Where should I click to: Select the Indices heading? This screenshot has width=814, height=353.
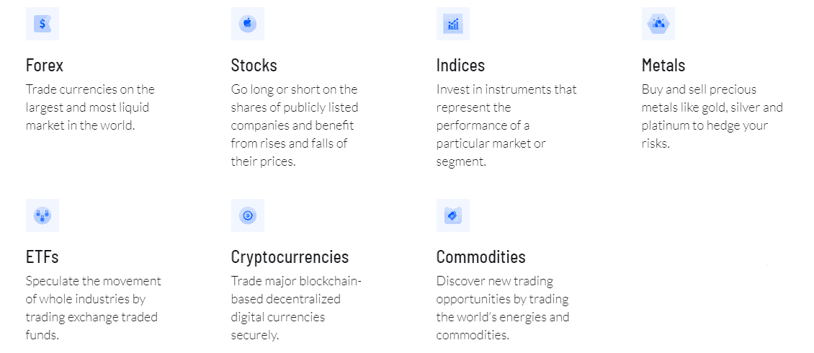pyautogui.click(x=460, y=66)
